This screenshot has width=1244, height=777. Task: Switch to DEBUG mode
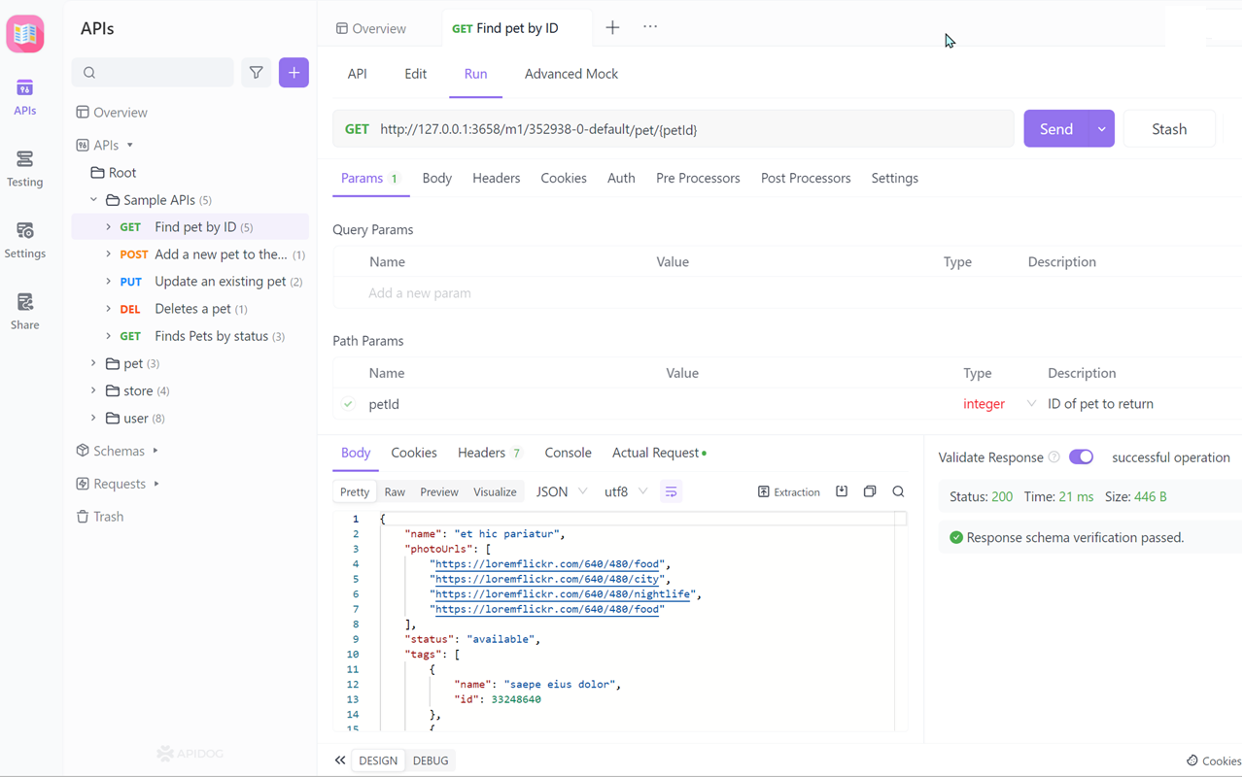431,760
